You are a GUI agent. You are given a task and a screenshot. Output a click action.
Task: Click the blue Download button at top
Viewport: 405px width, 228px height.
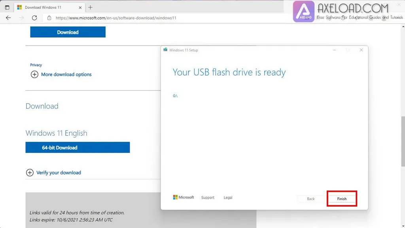[x=68, y=32]
